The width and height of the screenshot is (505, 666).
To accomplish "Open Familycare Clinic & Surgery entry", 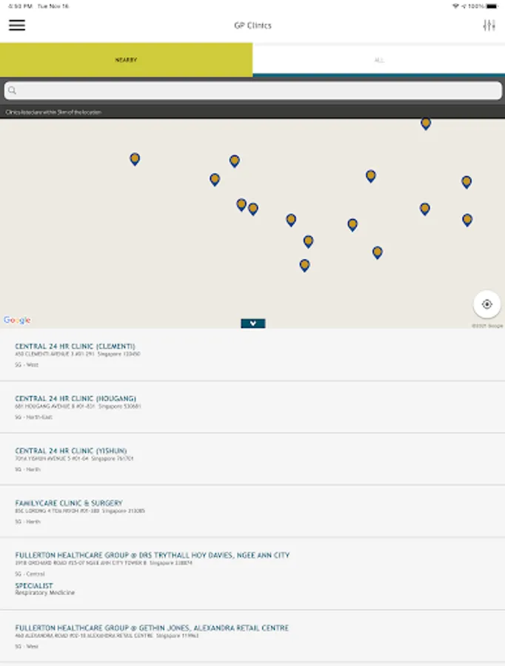I will point(252,511).
